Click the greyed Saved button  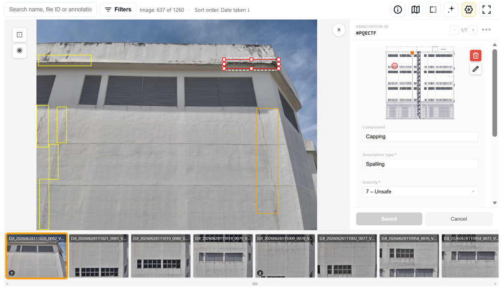pyautogui.click(x=389, y=219)
